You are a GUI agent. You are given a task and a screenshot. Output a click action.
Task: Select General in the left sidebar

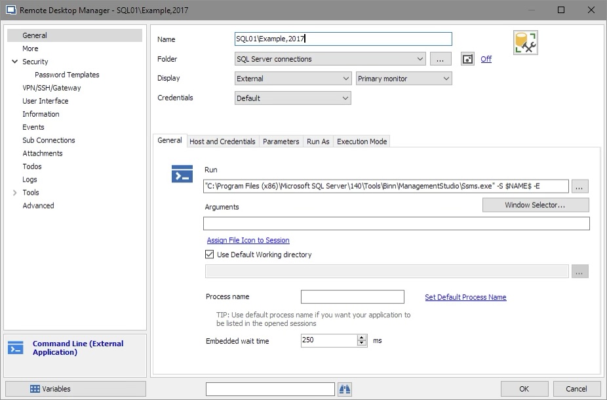(x=75, y=35)
